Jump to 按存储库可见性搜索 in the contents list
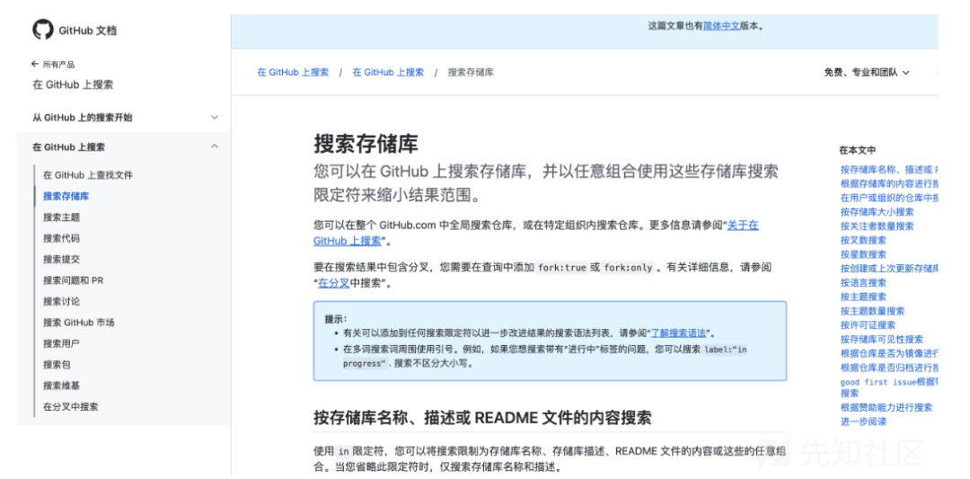Image resolution: width=970 pixels, height=479 pixels. pyautogui.click(x=882, y=339)
